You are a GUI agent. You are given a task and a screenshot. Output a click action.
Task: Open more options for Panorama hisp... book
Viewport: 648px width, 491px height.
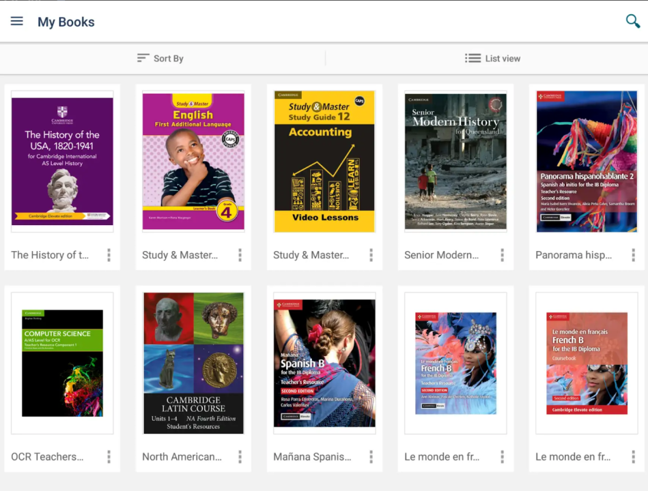click(x=633, y=255)
